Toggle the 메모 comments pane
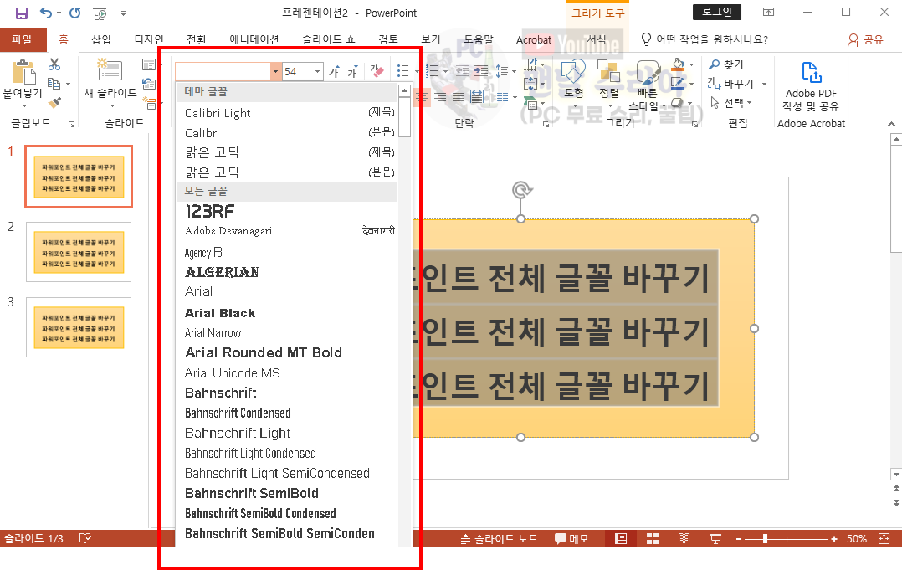The image size is (902, 570). pos(571,538)
